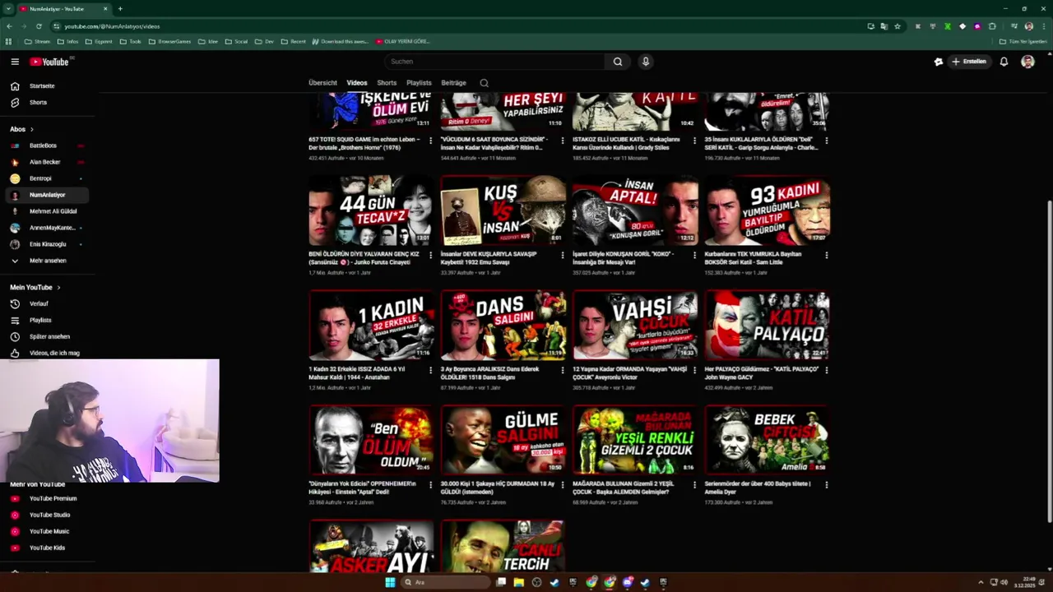
Task: Switch to the channel Shorts tab
Action: tap(387, 83)
